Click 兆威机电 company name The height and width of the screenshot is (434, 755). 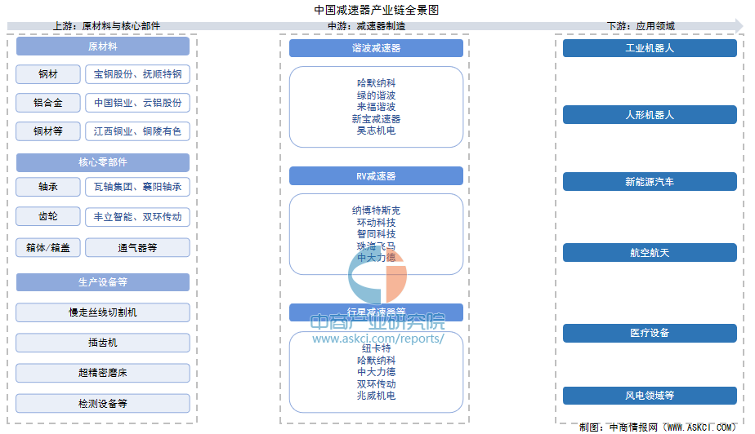tap(376, 396)
